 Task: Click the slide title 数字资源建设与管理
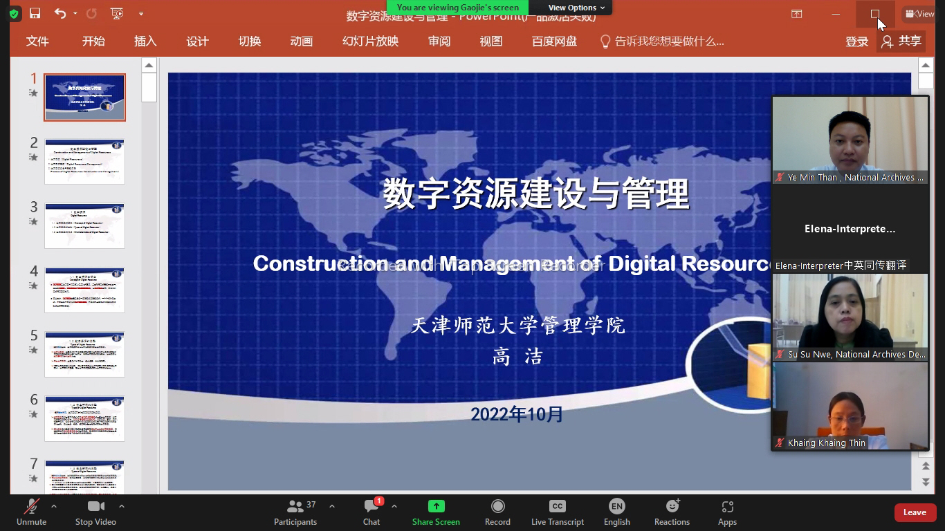[536, 193]
